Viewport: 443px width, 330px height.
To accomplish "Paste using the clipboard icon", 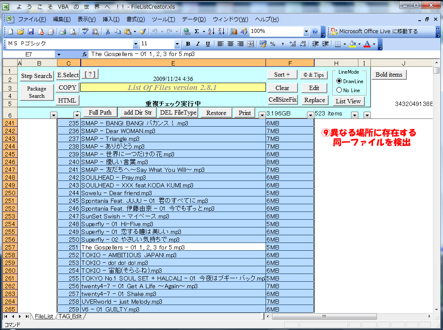I will tap(128, 31).
